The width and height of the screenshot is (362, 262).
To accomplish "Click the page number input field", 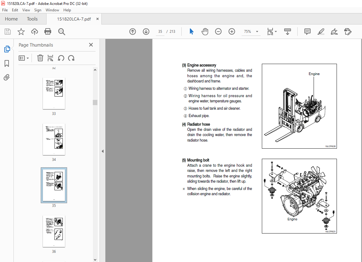I will [x=160, y=32].
